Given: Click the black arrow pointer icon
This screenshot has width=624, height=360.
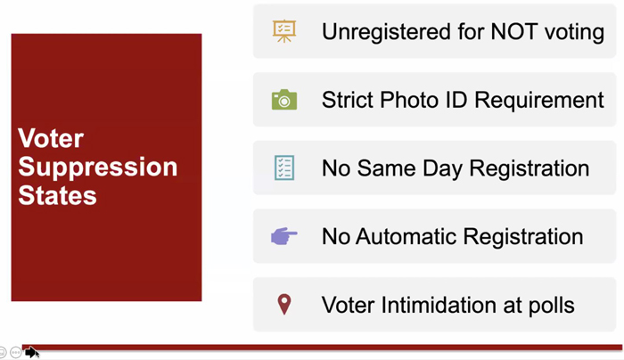Looking at the screenshot, I should coord(30,352).
